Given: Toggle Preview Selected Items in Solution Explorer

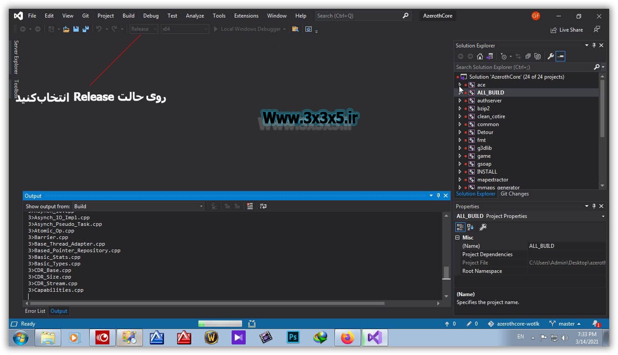Looking at the screenshot, I should [560, 56].
